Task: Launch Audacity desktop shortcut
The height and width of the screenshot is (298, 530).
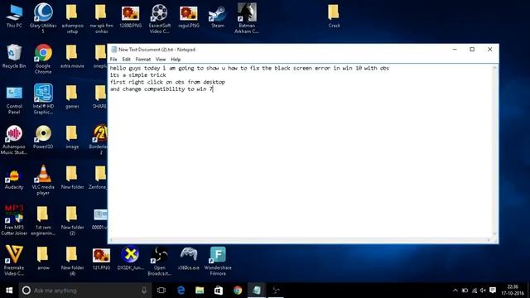Action: [x=14, y=178]
